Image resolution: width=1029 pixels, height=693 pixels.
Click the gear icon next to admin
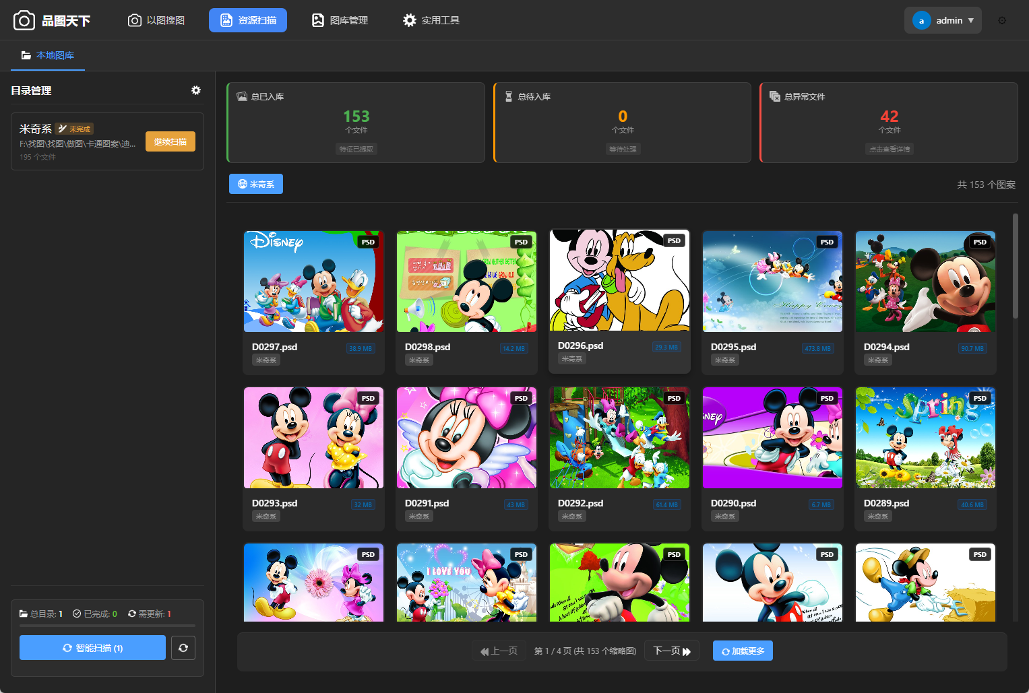(1002, 21)
